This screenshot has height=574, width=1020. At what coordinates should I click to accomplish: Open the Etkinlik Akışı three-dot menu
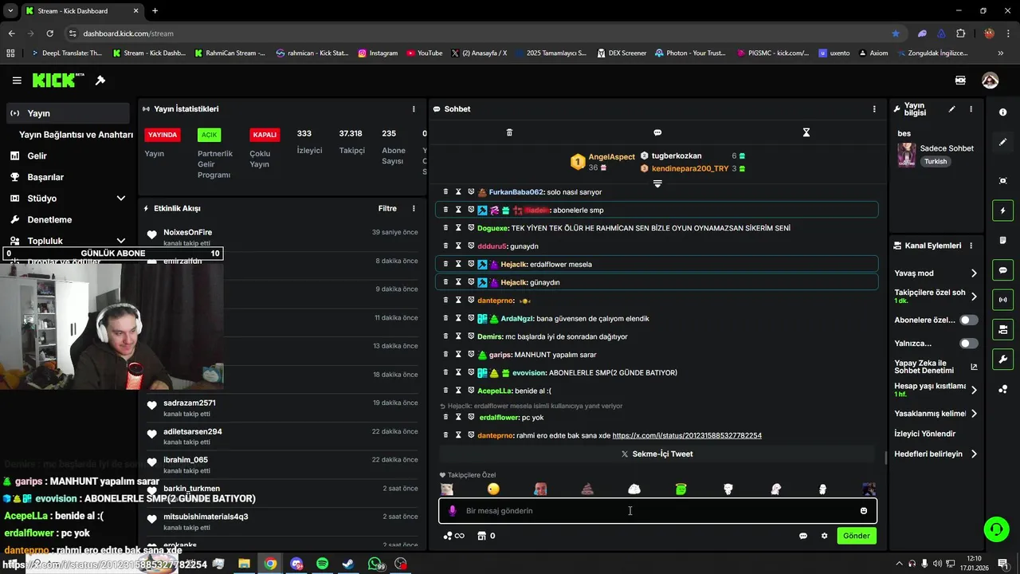pyautogui.click(x=414, y=209)
